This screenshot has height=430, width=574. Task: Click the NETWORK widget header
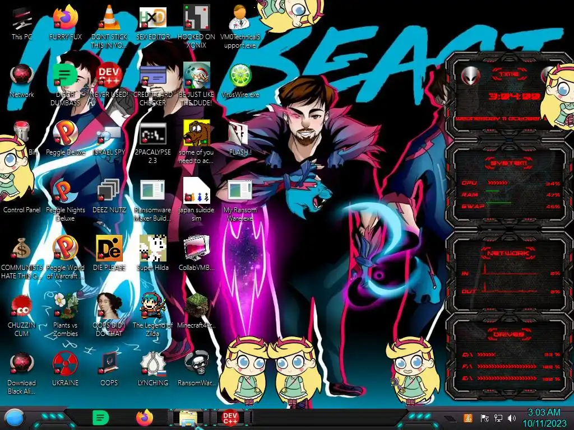click(508, 253)
